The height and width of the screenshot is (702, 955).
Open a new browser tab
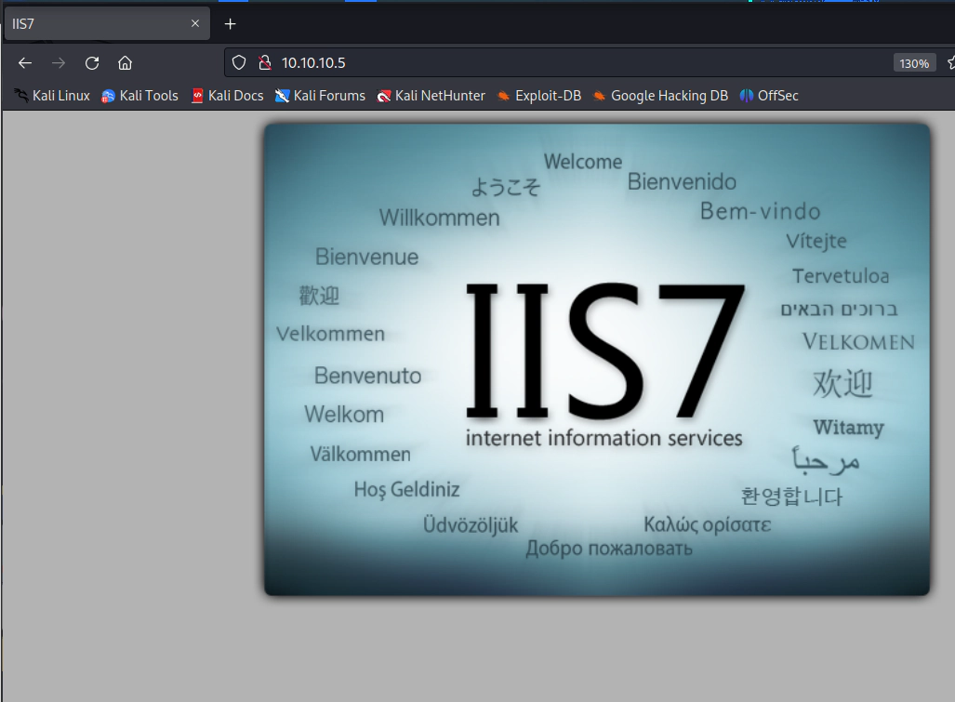click(230, 24)
